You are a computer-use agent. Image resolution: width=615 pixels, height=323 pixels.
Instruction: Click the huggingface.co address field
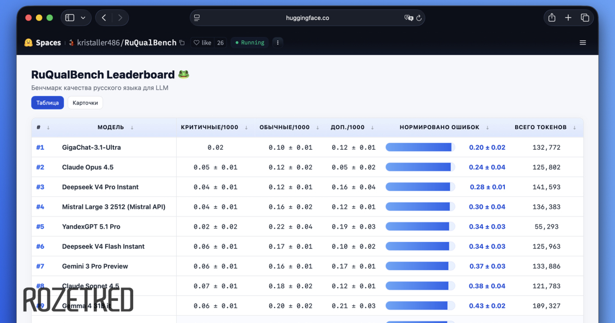pyautogui.click(x=307, y=18)
